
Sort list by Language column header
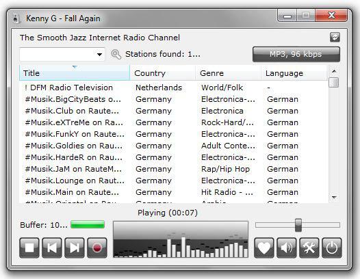[294, 73]
